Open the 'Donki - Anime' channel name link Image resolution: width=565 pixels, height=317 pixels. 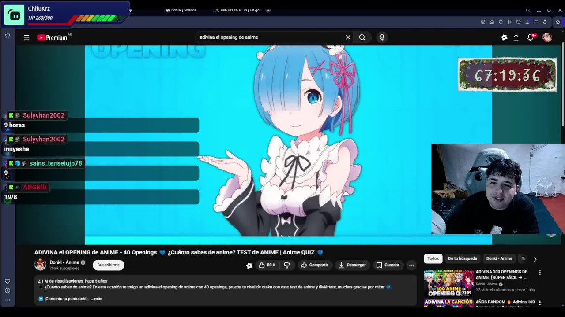(x=64, y=262)
